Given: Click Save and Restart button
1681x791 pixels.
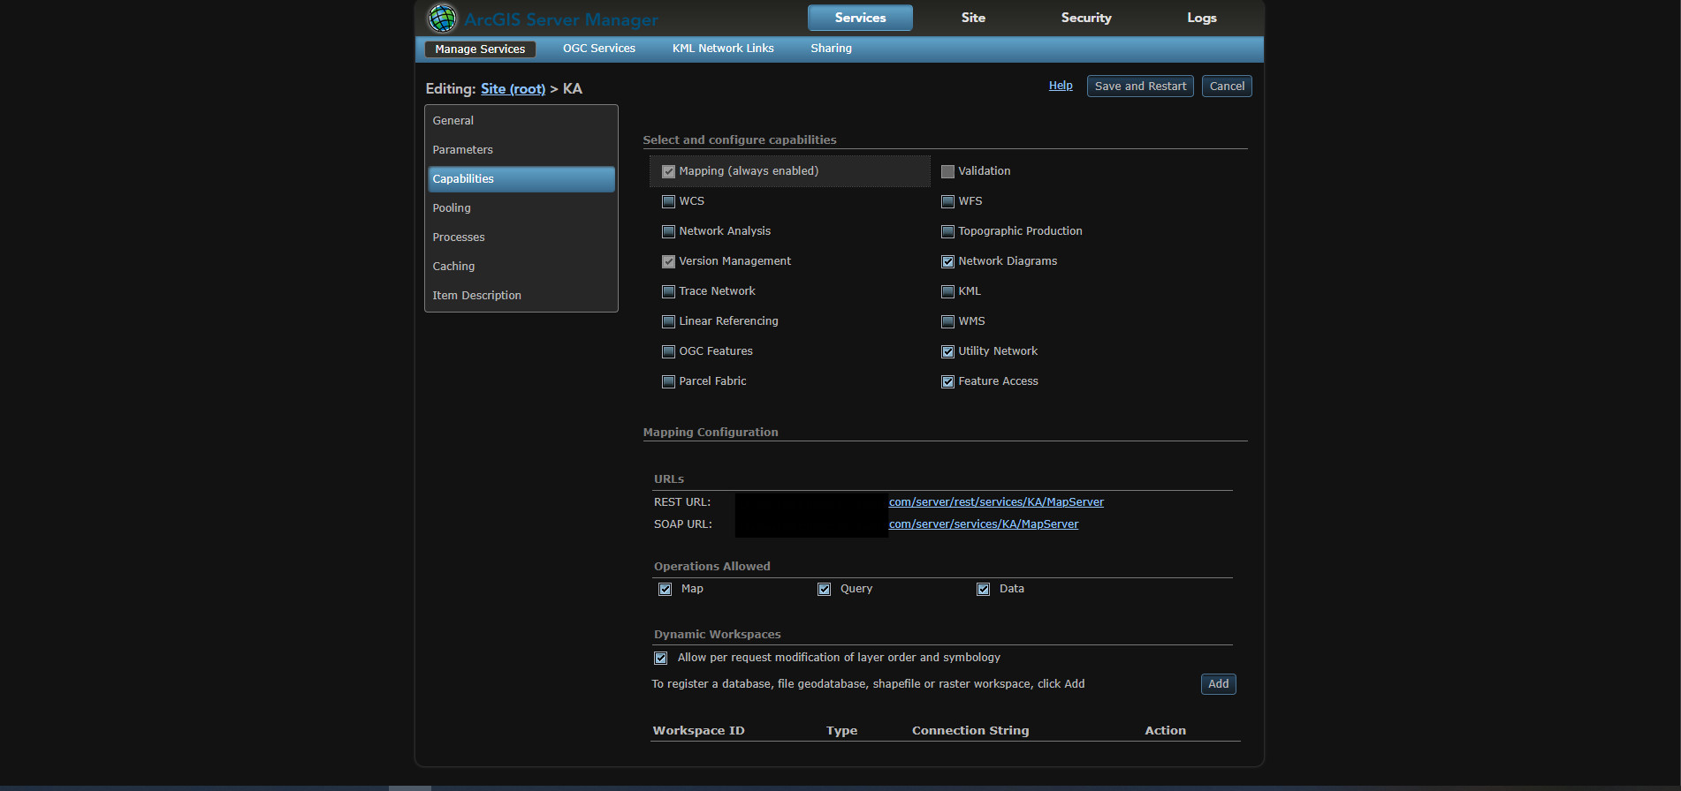Looking at the screenshot, I should [x=1140, y=86].
